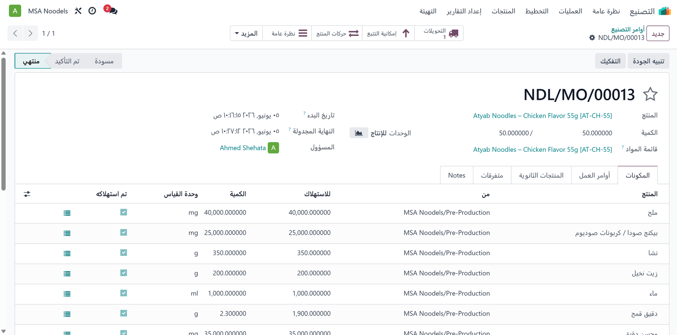Image resolution: width=677 pixels, height=335 pixels.
Task: Open details list icon for بيكنج صودا row
Action: tap(67, 233)
